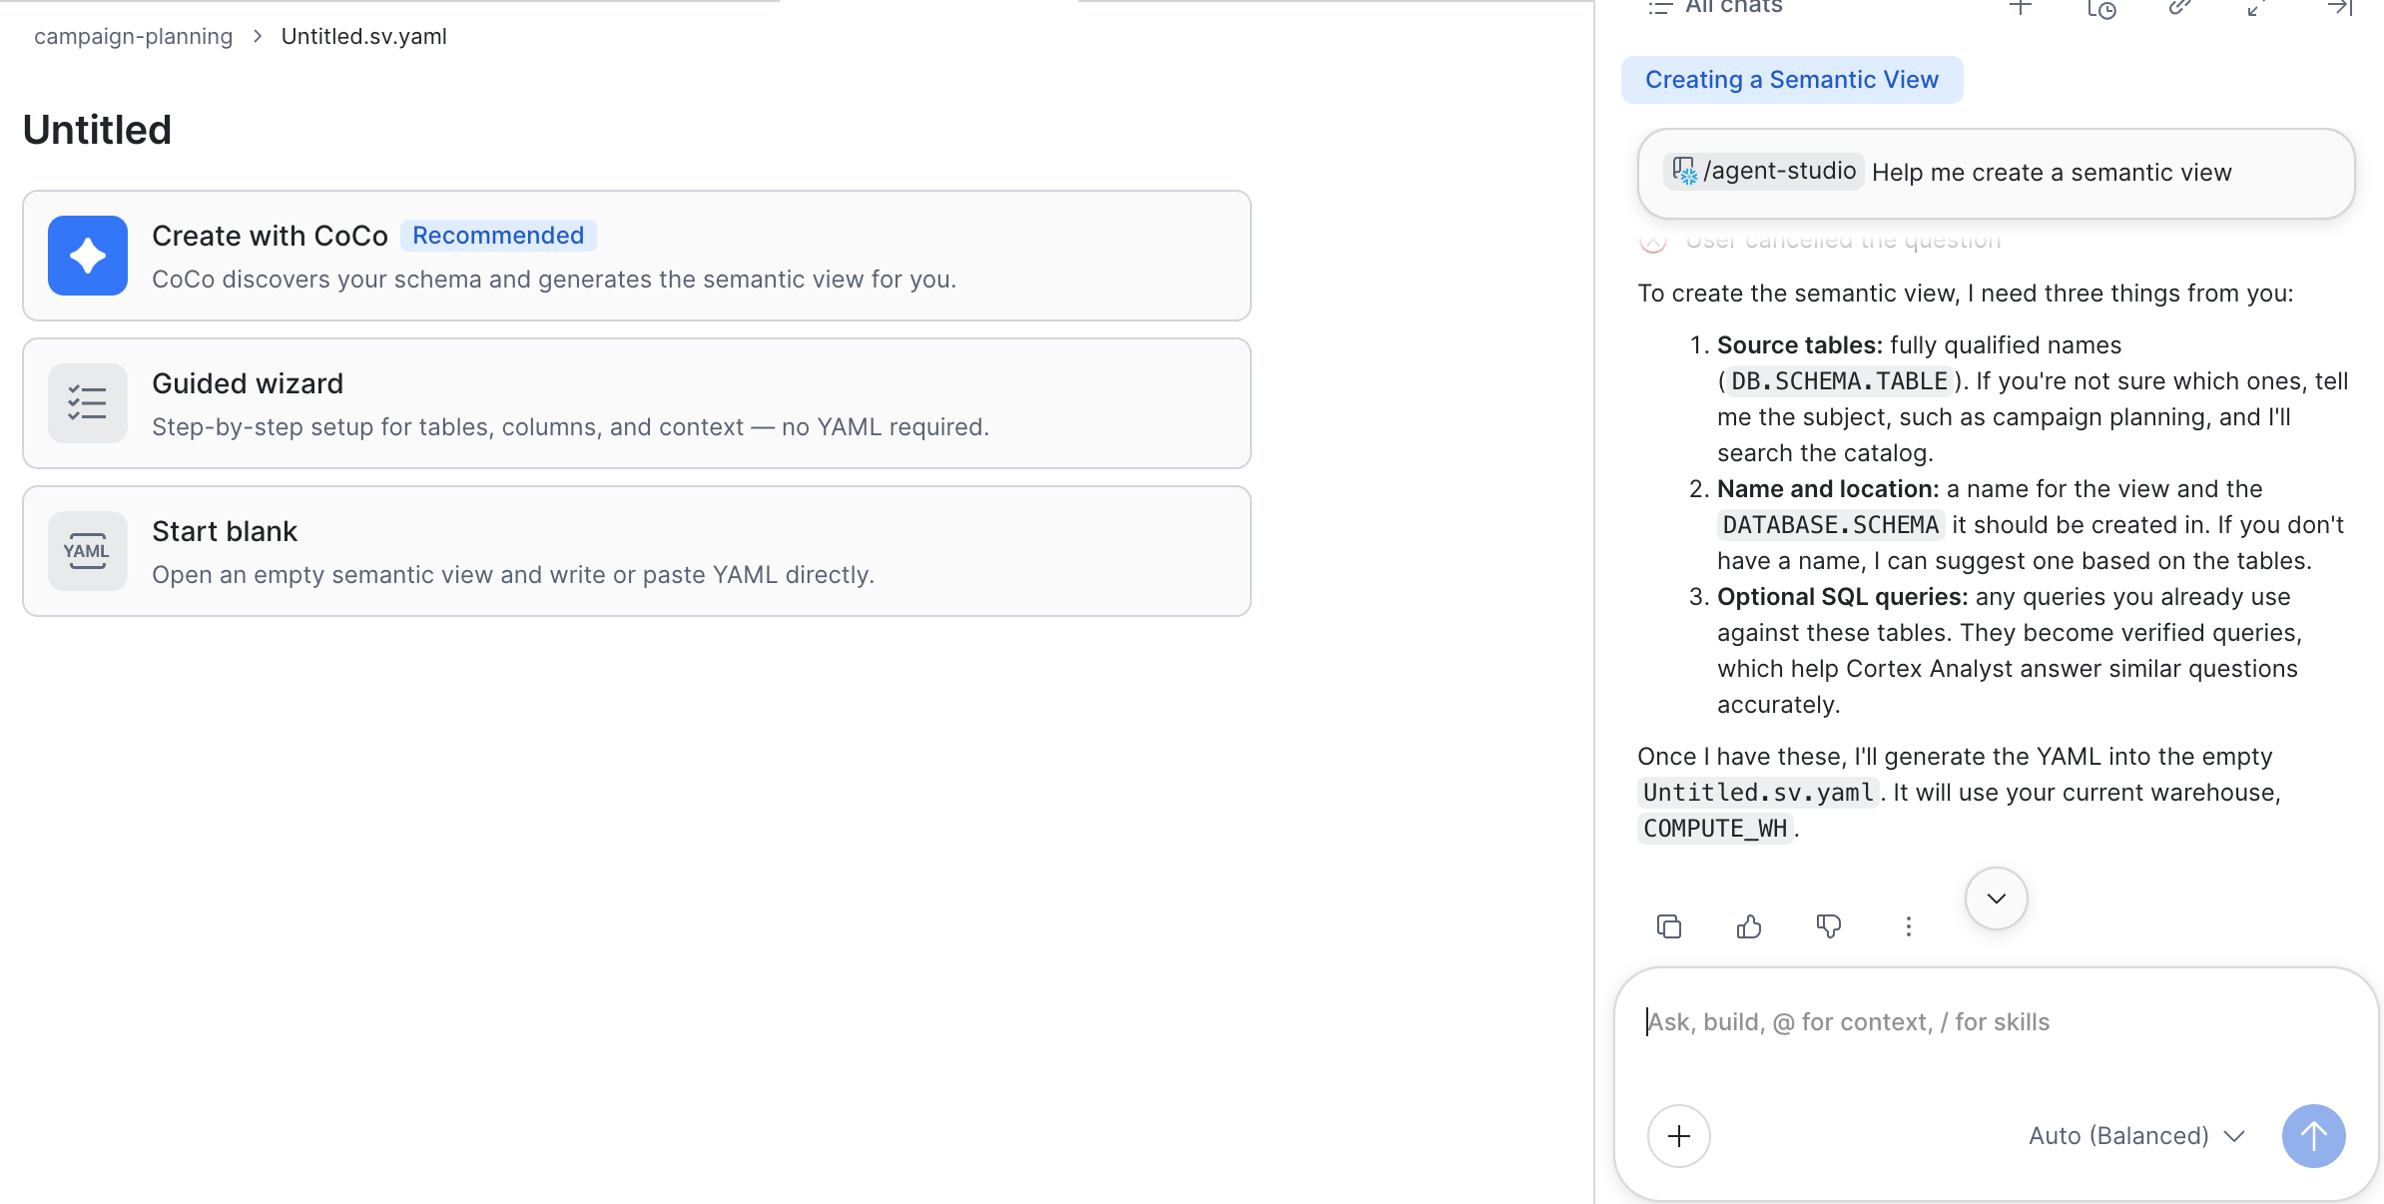Viewport: 2384px width, 1204px height.
Task: Focus the Ask, build chat input field
Action: pyautogui.click(x=1996, y=1022)
